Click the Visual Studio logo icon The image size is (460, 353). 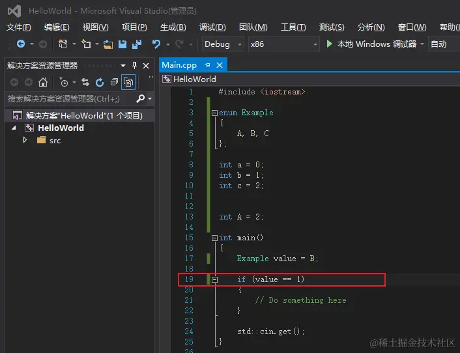(14, 11)
